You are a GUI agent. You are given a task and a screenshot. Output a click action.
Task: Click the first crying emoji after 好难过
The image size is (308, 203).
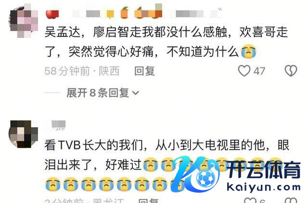coord(151,165)
